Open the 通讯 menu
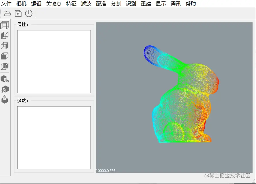Screen dimensions: 256x184 coord(176,4)
